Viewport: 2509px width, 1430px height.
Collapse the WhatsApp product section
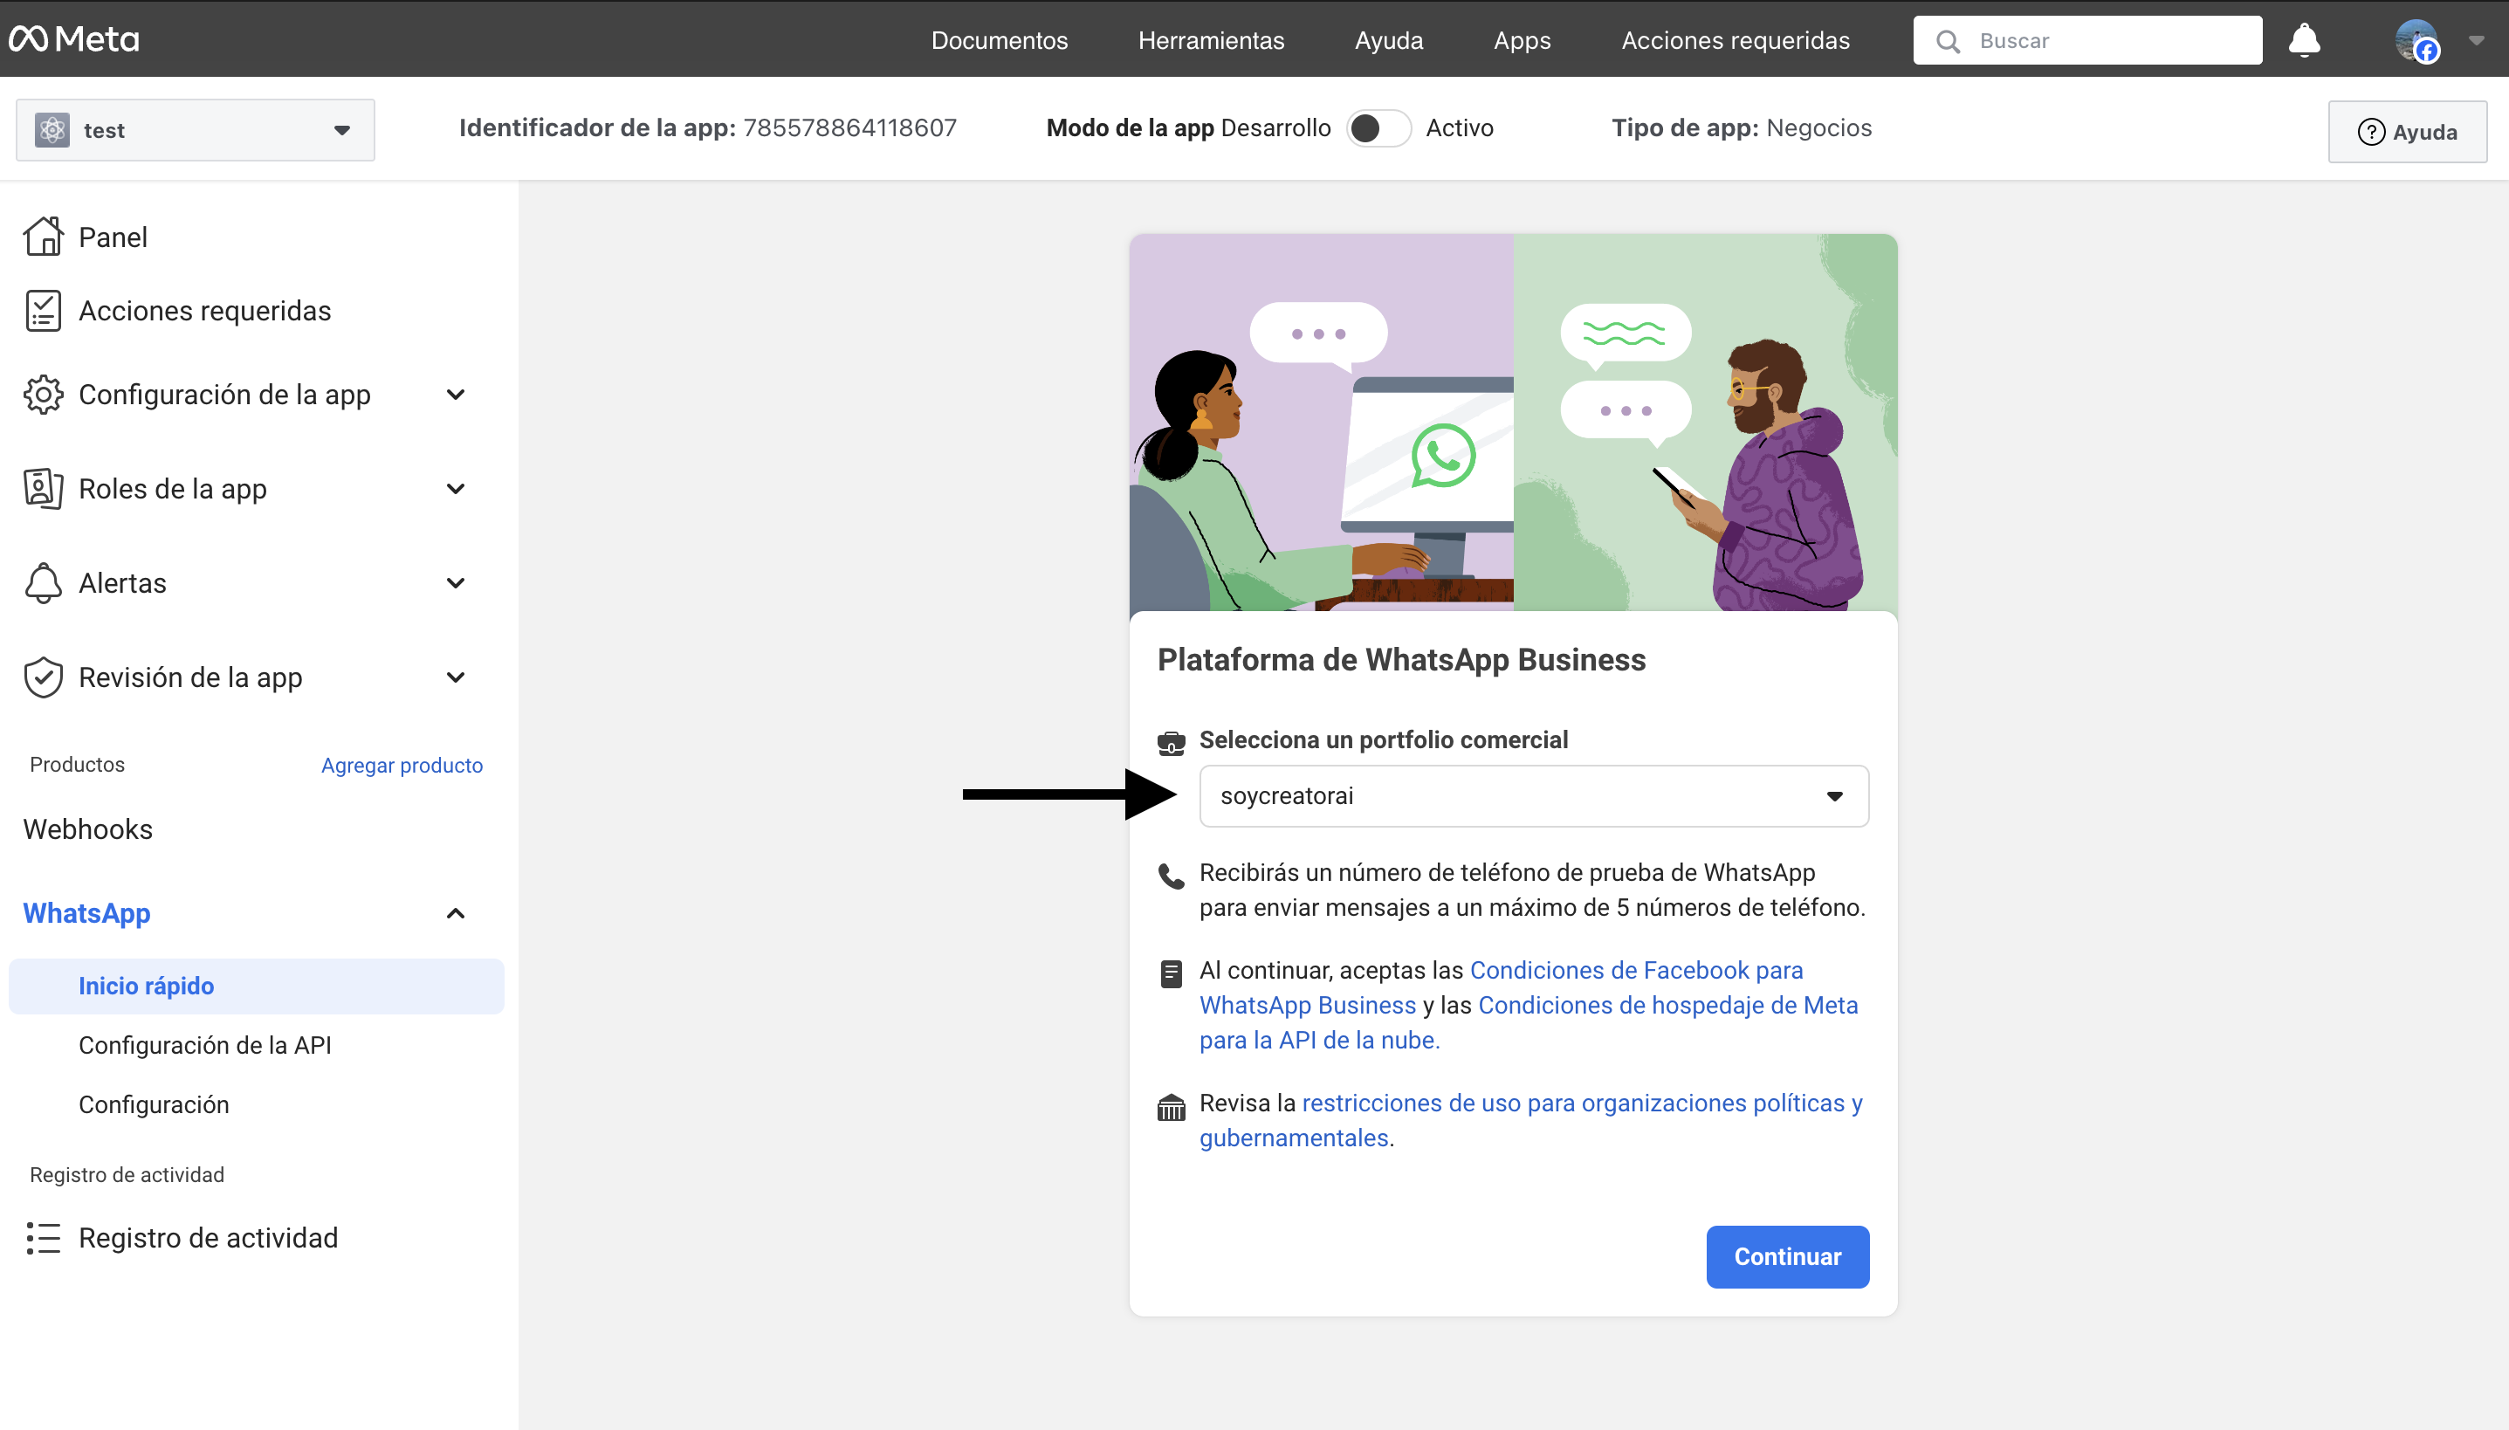click(x=455, y=913)
